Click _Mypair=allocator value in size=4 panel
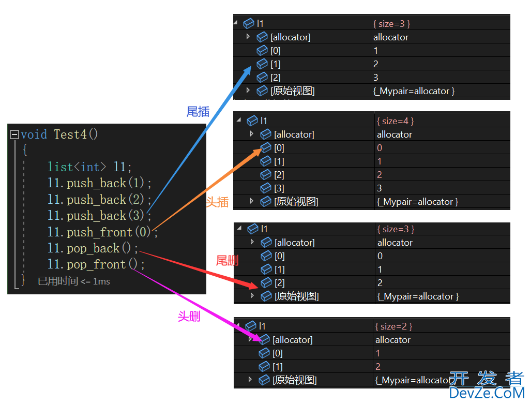Screen dimensions: 530x404 [418, 202]
